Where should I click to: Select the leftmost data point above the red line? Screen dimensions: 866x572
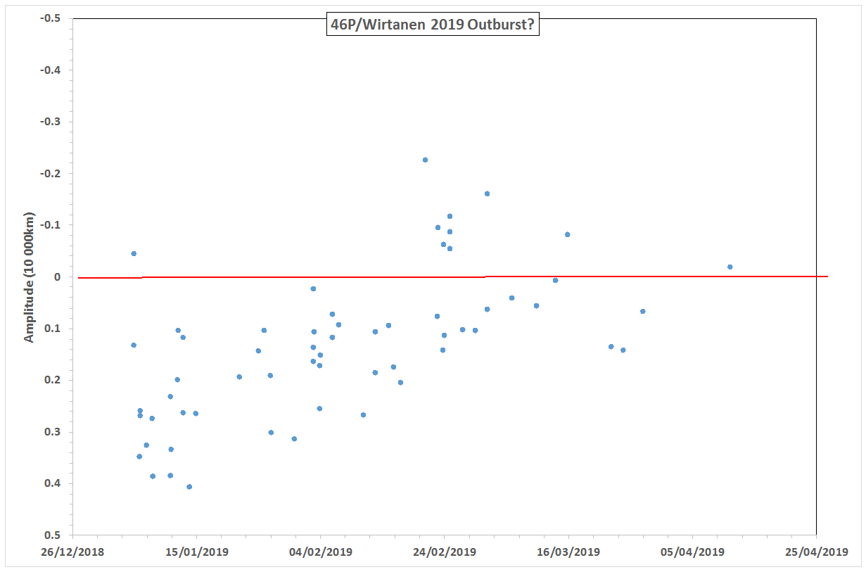(134, 253)
